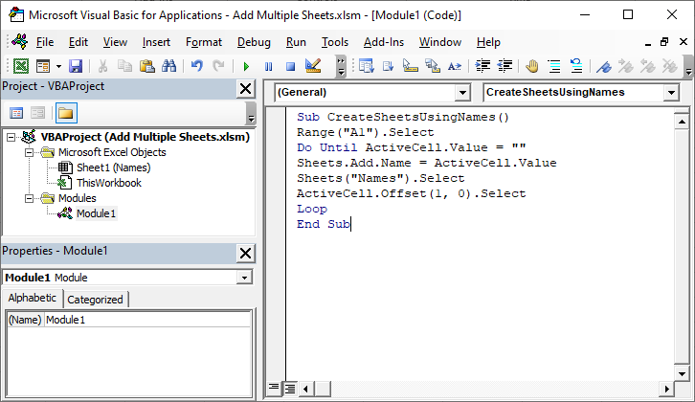695x402 pixels.
Task: Switch to Full Module View button
Action: [290, 389]
